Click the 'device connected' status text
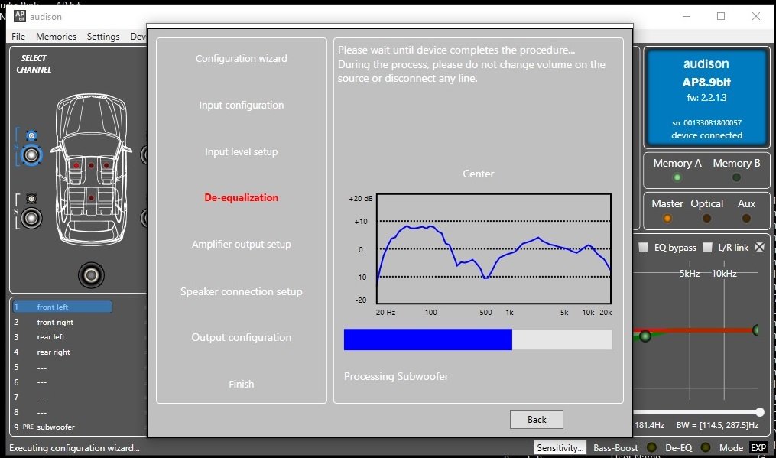This screenshot has height=458, width=776. 706,135
